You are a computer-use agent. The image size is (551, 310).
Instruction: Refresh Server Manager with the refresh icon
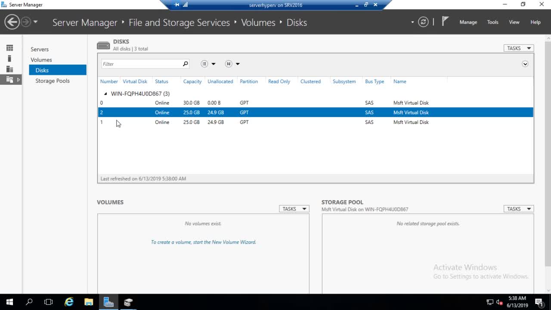(x=423, y=22)
